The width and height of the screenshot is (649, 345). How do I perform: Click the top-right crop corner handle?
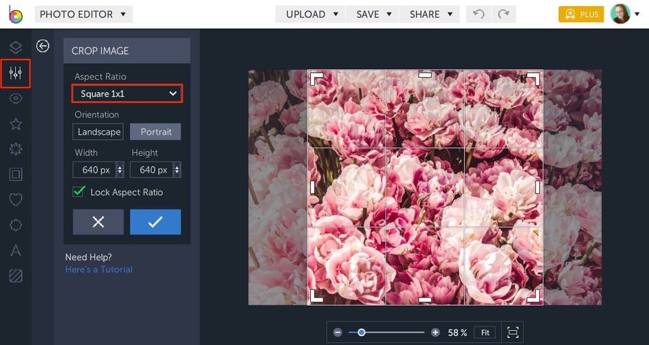533,78
